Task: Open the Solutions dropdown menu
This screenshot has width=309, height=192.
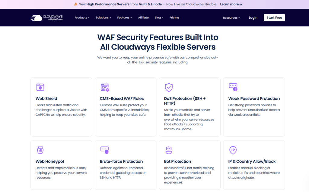Action: (103, 18)
